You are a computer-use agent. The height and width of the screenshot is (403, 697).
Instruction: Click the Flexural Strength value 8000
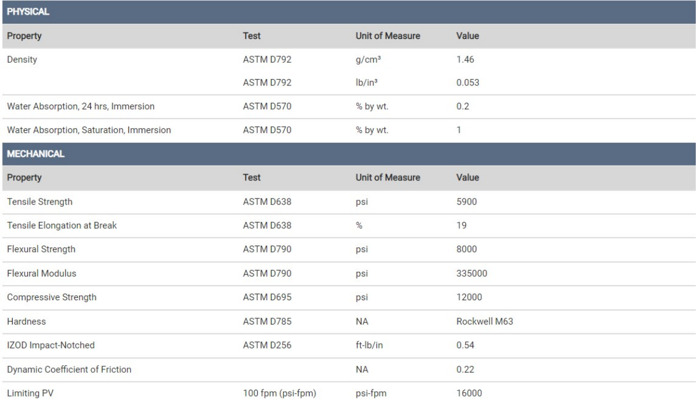[x=467, y=250]
